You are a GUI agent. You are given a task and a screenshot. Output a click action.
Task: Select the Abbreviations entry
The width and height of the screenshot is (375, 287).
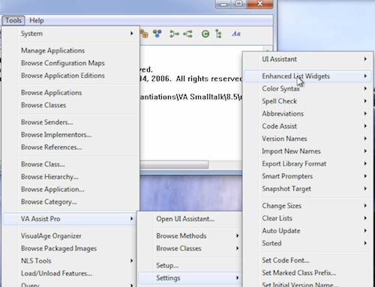point(307,113)
